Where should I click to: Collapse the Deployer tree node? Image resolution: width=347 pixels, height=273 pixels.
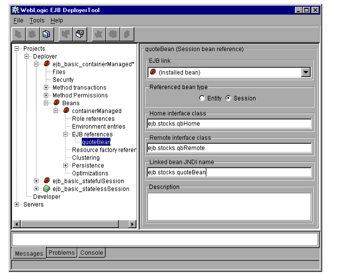[x=27, y=56]
